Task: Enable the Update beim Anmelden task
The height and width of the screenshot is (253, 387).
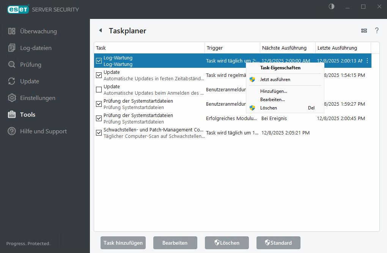Action: pyautogui.click(x=99, y=89)
